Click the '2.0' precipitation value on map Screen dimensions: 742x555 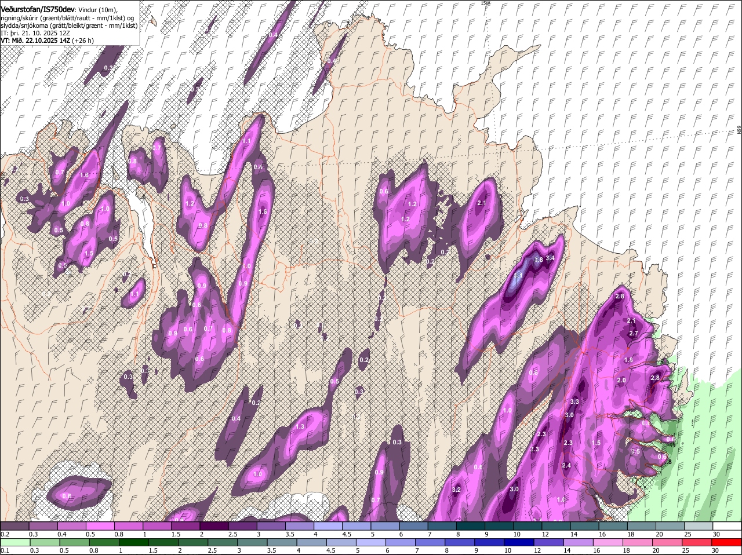pyautogui.click(x=621, y=380)
